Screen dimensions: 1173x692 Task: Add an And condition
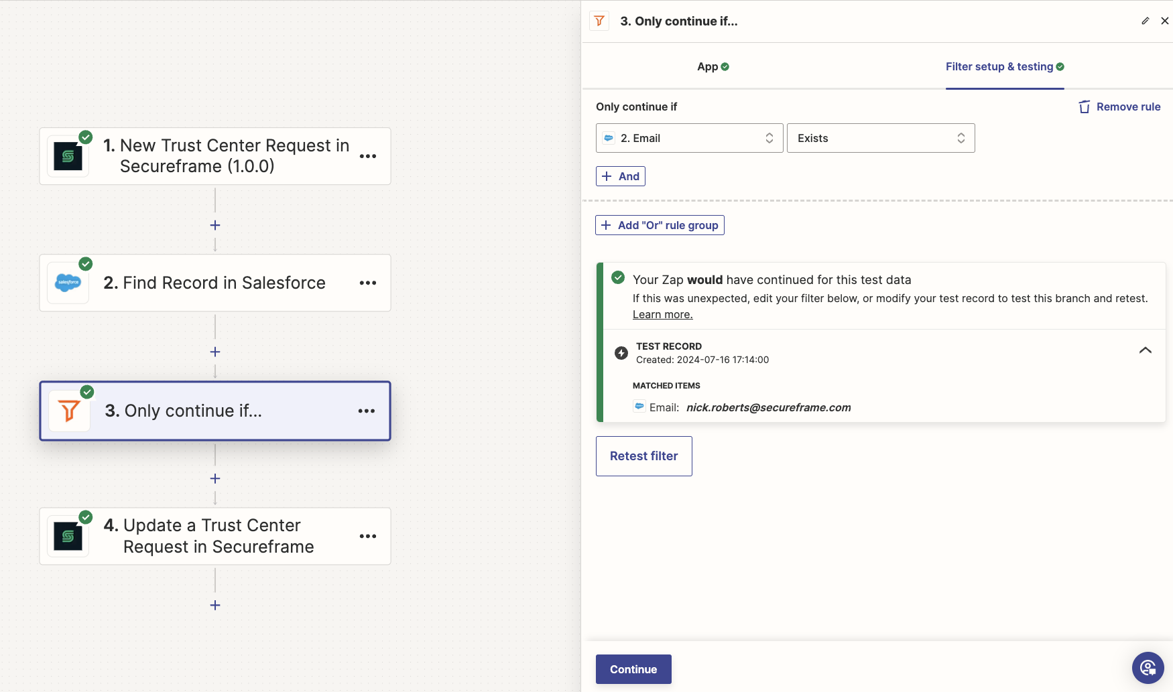(621, 176)
